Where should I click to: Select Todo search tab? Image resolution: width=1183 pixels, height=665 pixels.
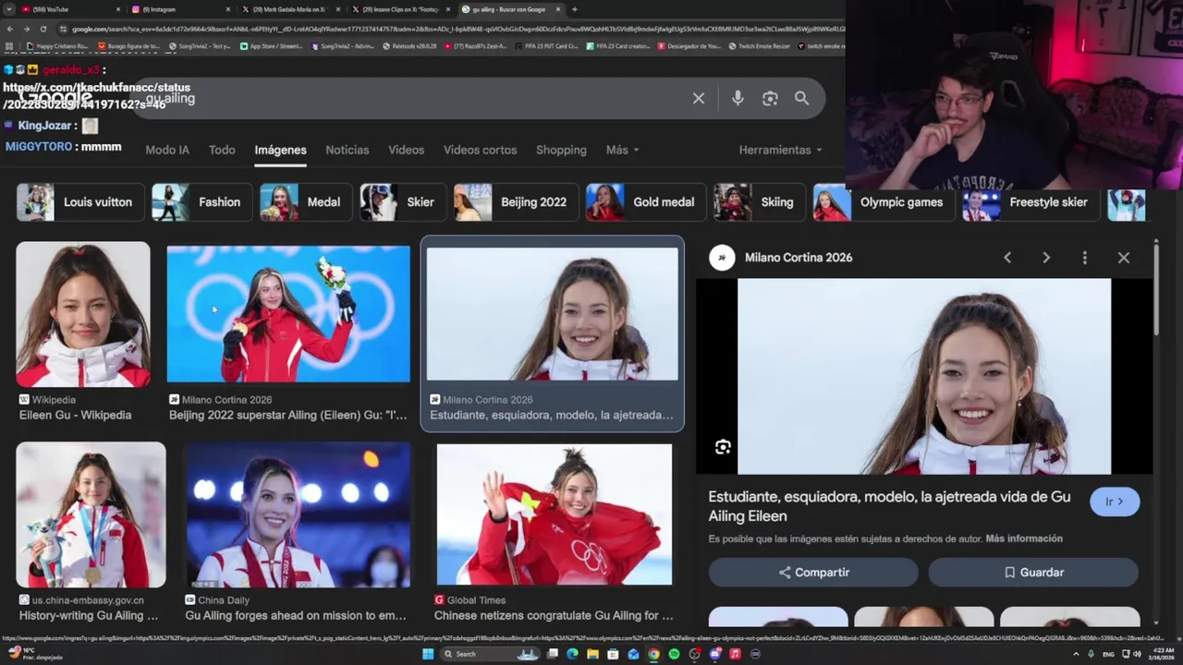[222, 150]
